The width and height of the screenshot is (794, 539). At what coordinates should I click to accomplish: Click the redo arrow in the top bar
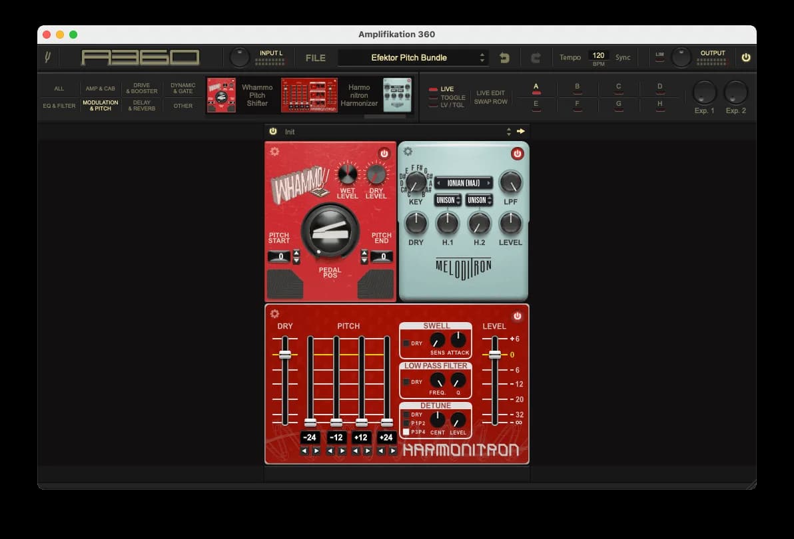[536, 57]
